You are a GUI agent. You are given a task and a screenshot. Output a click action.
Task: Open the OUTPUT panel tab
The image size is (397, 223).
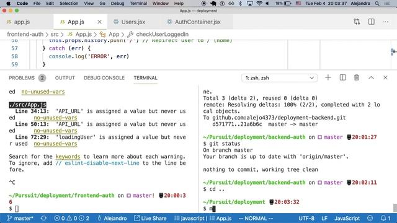click(65, 78)
